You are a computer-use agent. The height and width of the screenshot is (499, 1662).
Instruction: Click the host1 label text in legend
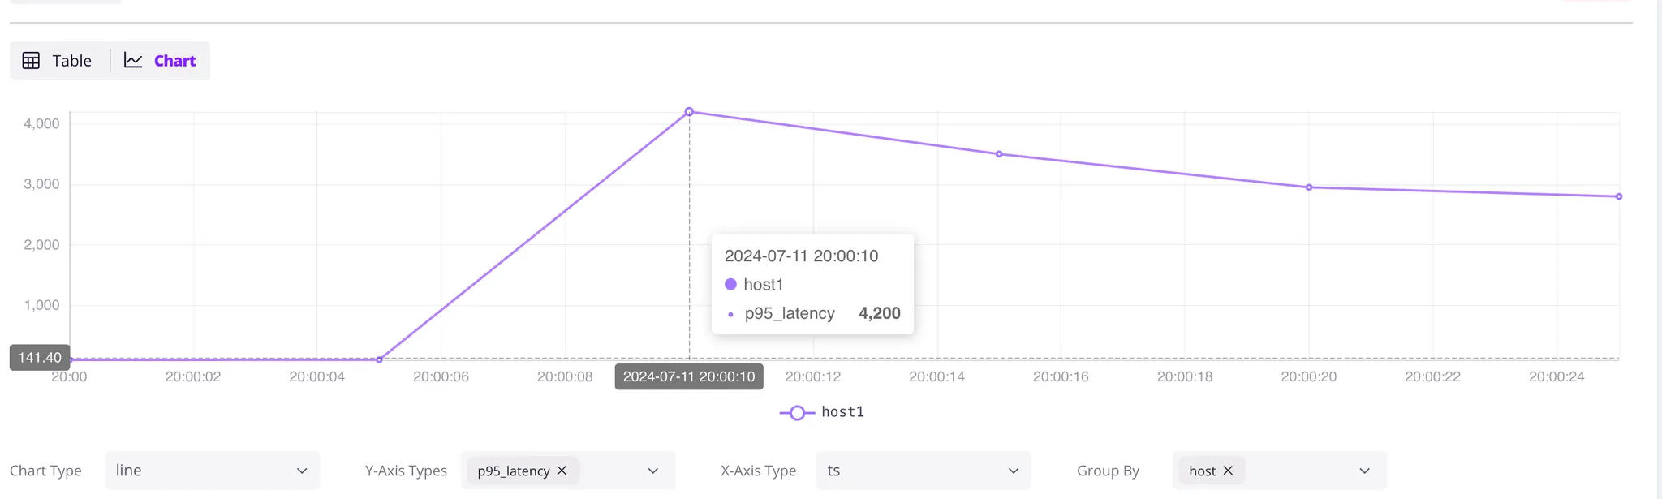pyautogui.click(x=842, y=412)
